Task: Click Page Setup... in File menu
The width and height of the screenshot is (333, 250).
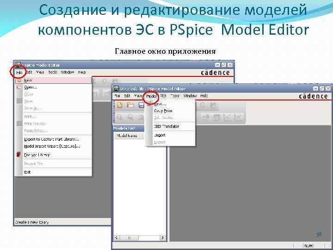Action: point(53,131)
